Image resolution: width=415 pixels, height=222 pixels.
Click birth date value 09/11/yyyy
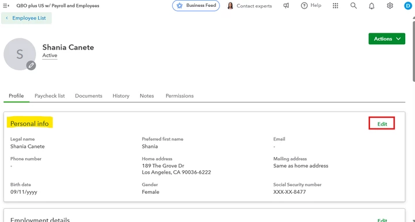click(24, 192)
